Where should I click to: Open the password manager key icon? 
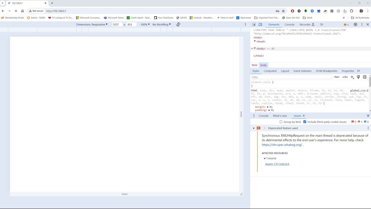coord(277,11)
